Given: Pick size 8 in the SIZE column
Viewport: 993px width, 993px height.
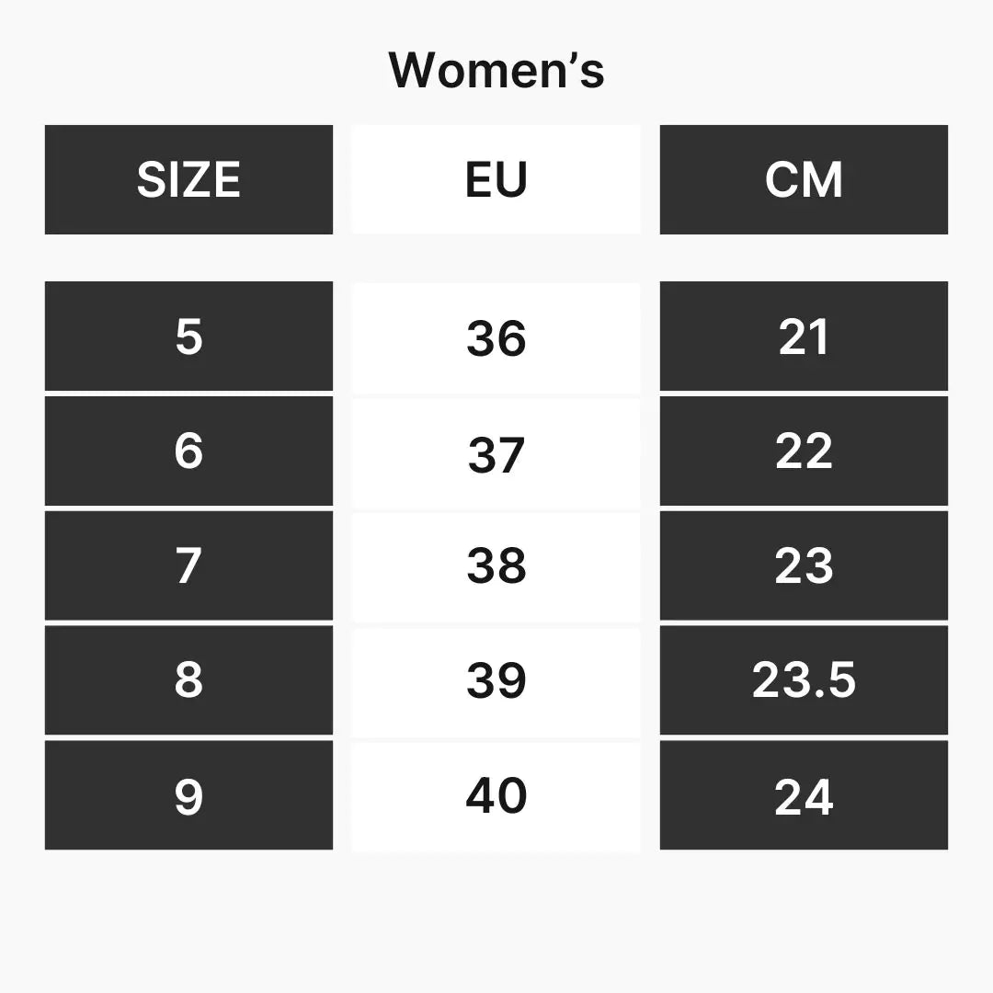Looking at the screenshot, I should click(188, 680).
